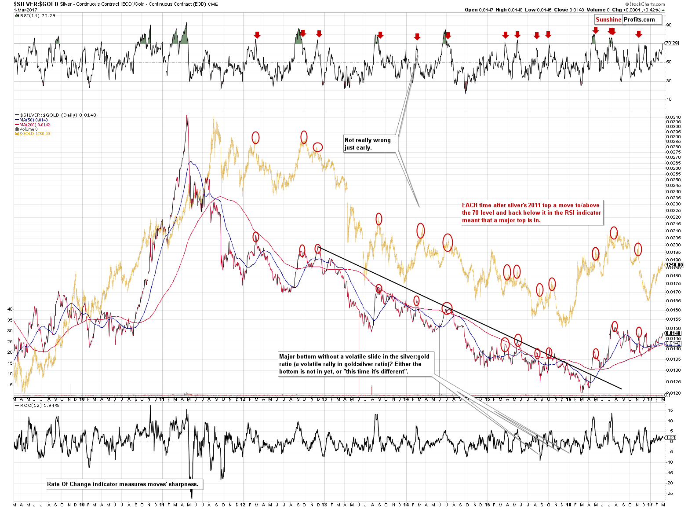This screenshot has width=688, height=509.
Task: Click the 0.0148 ratio price tag
Action: (673, 333)
